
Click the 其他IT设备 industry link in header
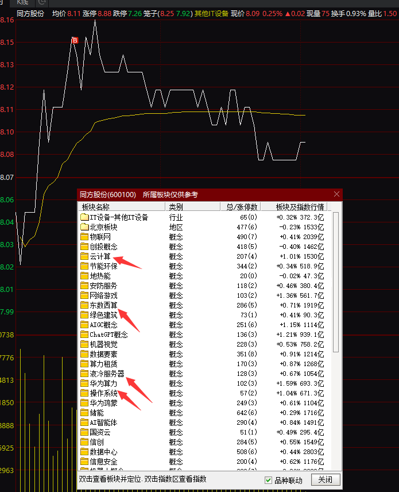(211, 14)
